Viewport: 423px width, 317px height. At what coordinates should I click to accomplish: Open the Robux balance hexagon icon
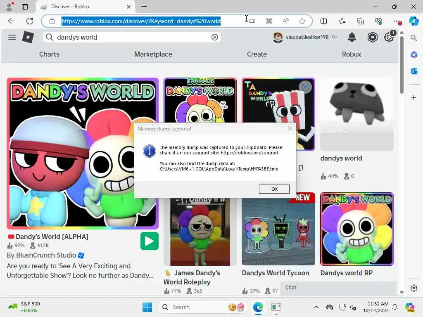coord(372,37)
